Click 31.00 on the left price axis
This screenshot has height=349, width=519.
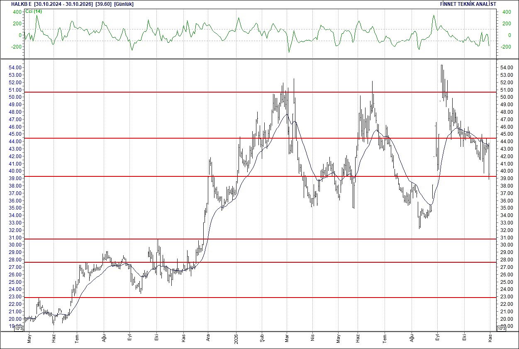click(x=15, y=238)
